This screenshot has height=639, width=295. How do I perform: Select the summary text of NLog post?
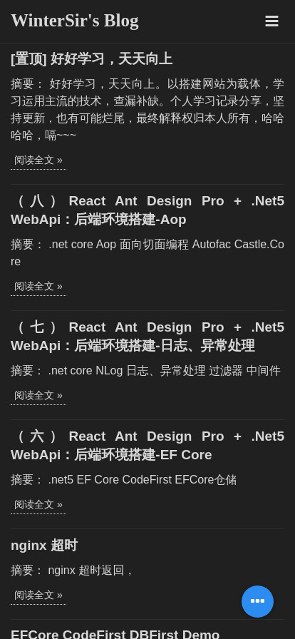[146, 371]
